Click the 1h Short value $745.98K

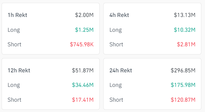[x=82, y=44]
